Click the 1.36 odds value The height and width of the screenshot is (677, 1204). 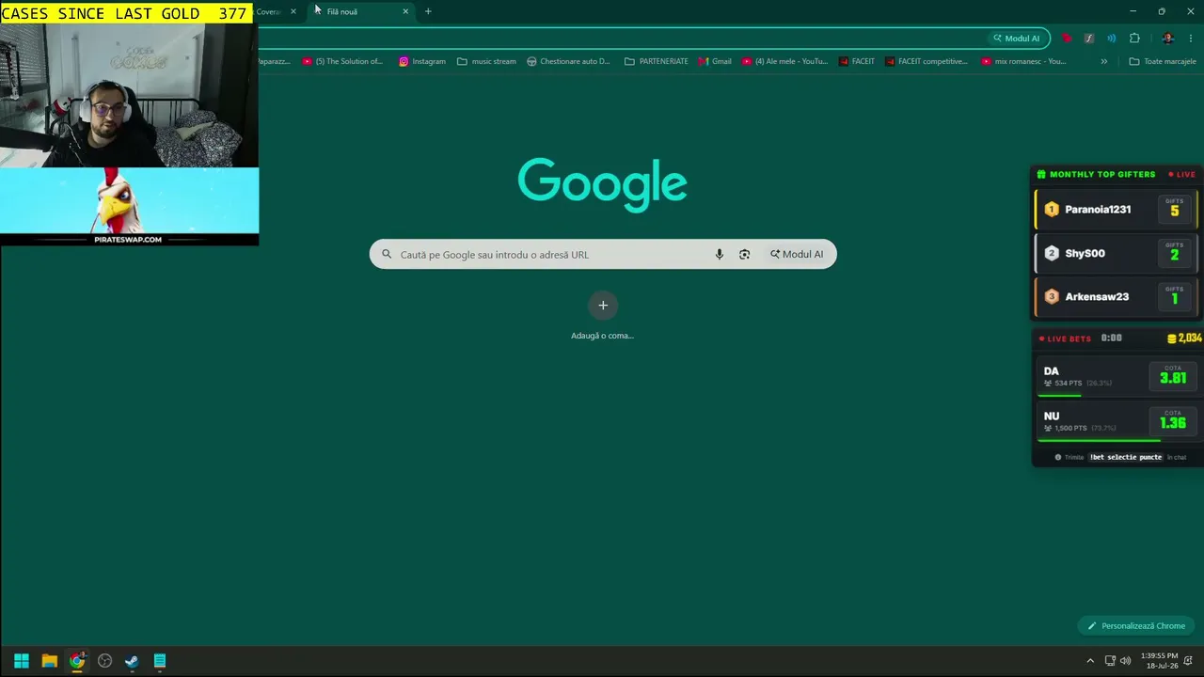point(1173,423)
